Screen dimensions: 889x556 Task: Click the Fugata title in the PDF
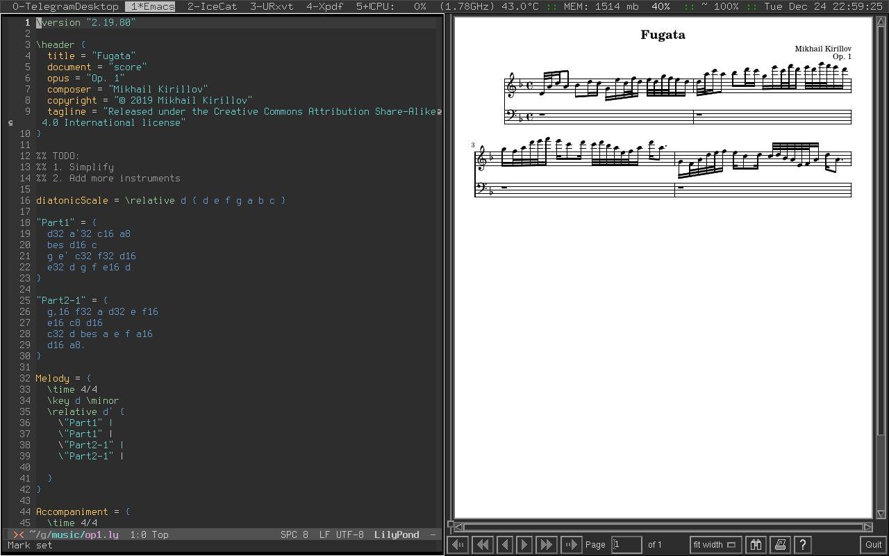click(x=663, y=35)
